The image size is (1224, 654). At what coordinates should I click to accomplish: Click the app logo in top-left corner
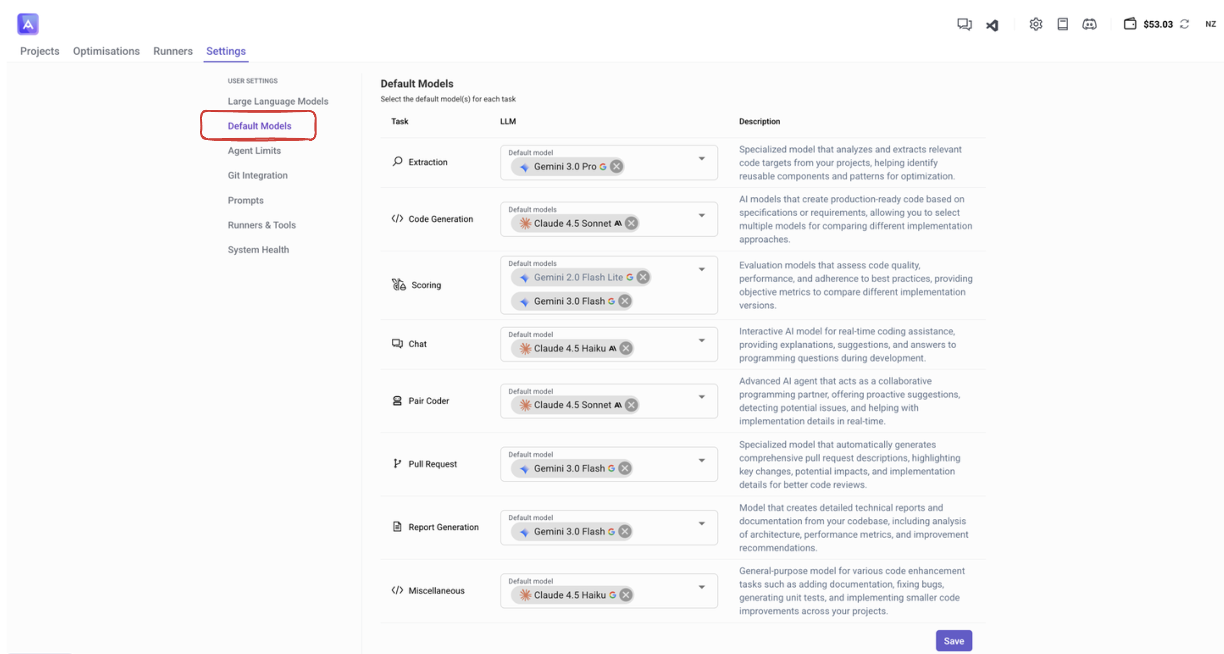28,24
